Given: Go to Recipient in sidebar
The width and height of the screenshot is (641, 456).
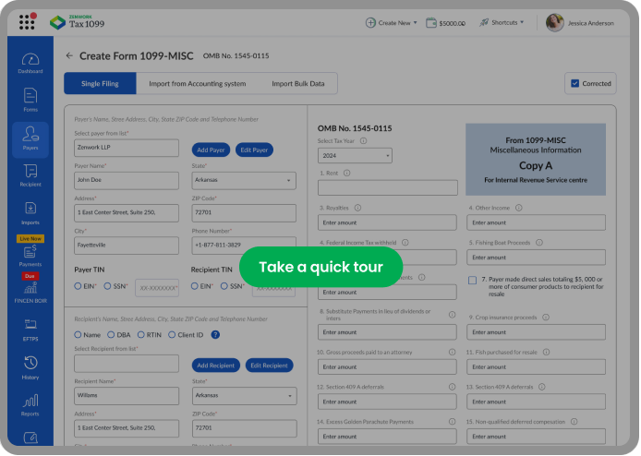Looking at the screenshot, I should (x=30, y=175).
